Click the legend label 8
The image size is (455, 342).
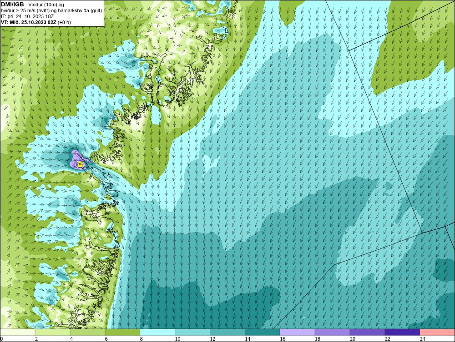(141, 339)
